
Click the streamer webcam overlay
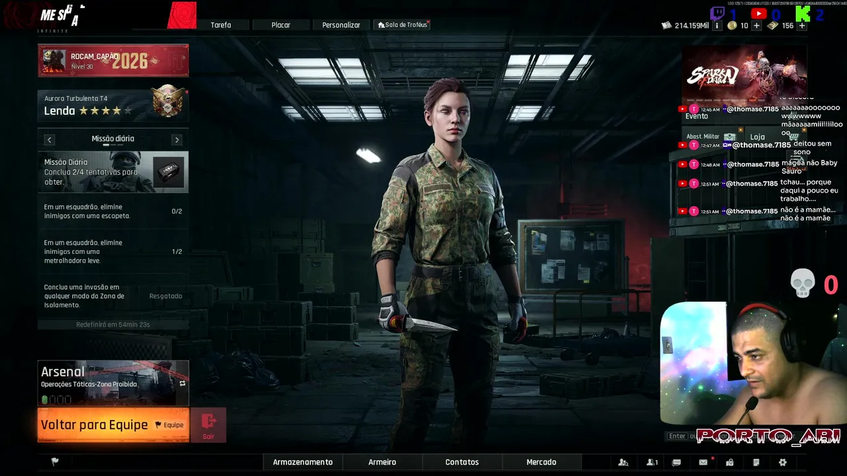pos(754,363)
